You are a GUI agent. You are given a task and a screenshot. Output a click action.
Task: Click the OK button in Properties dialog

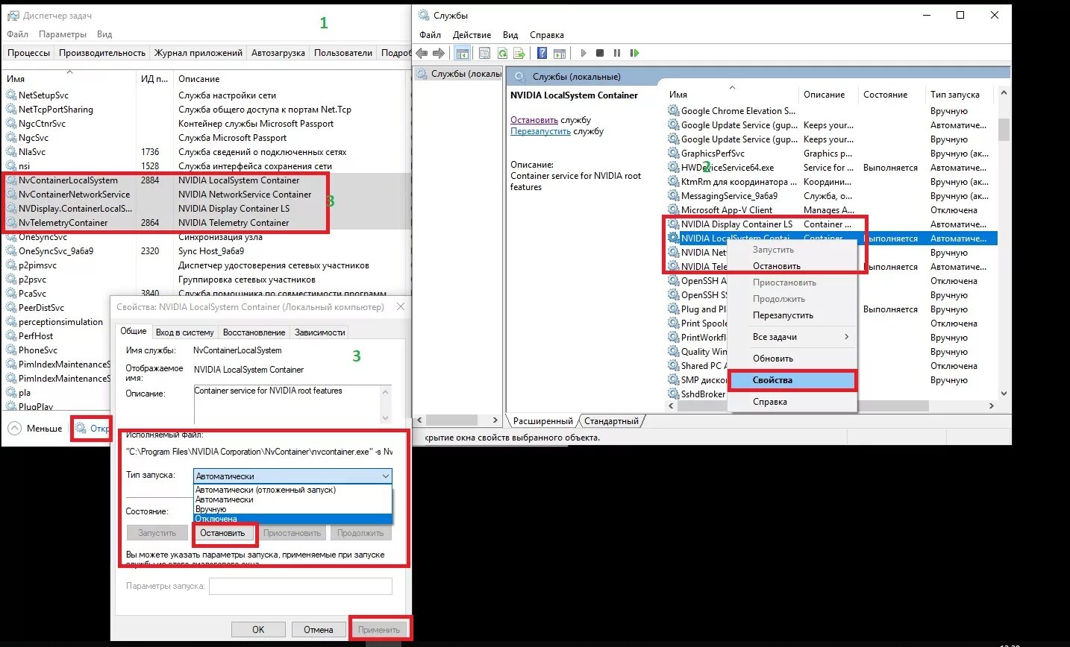[258, 630]
